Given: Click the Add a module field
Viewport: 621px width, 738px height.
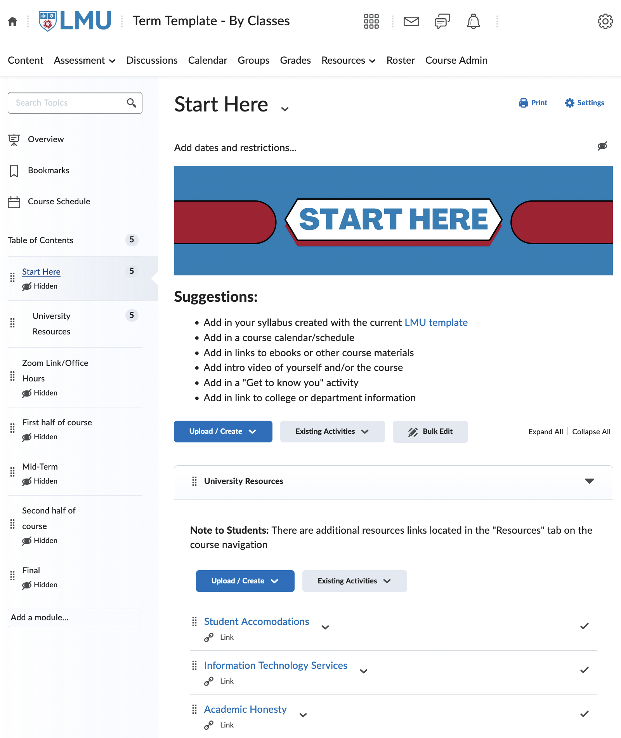Looking at the screenshot, I should (73, 618).
